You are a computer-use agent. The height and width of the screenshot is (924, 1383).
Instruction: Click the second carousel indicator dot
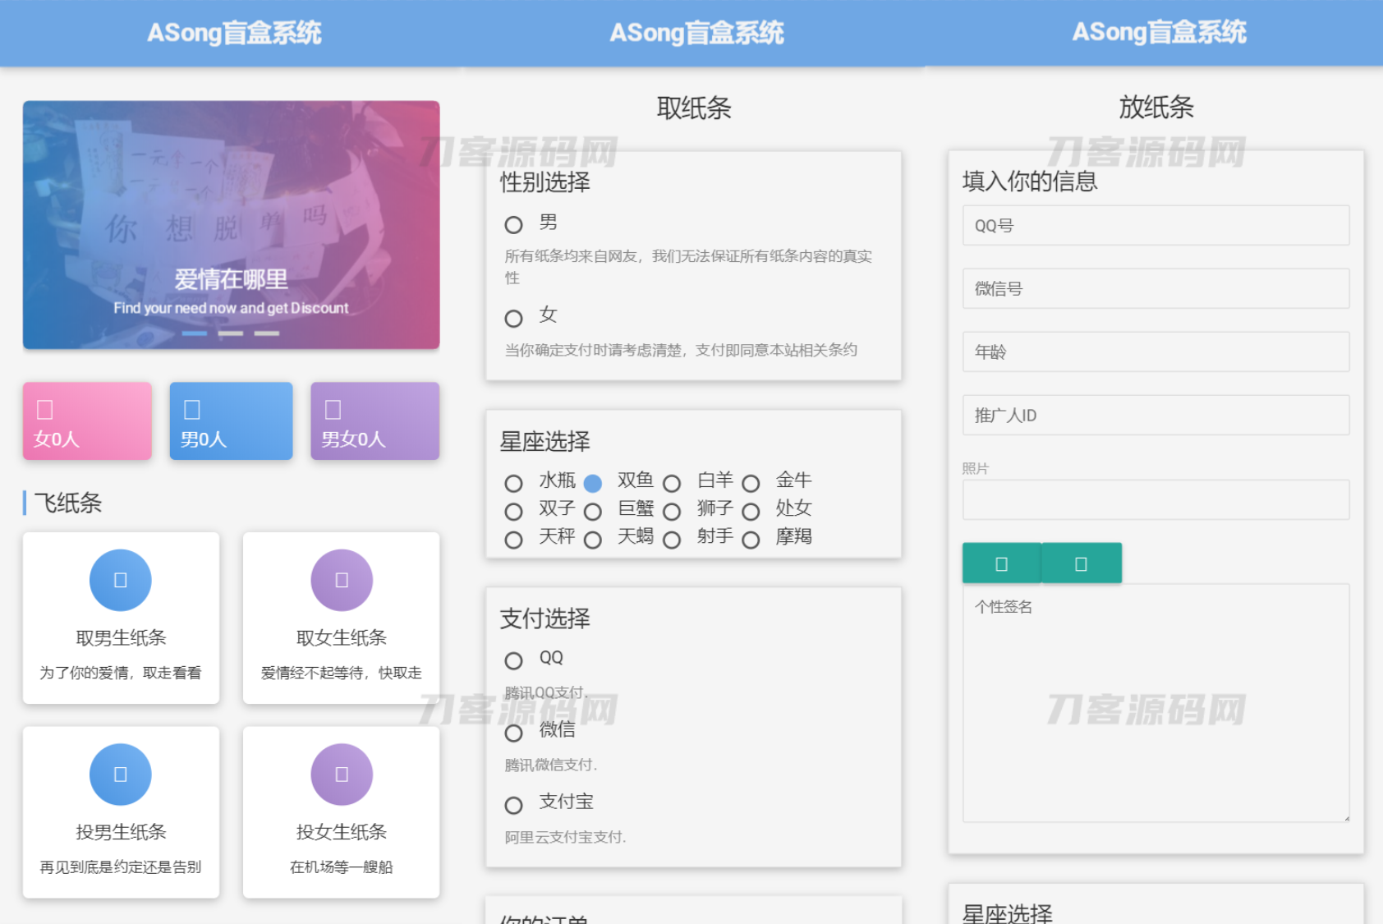231,333
